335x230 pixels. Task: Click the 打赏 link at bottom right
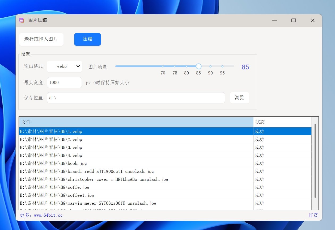313,215
